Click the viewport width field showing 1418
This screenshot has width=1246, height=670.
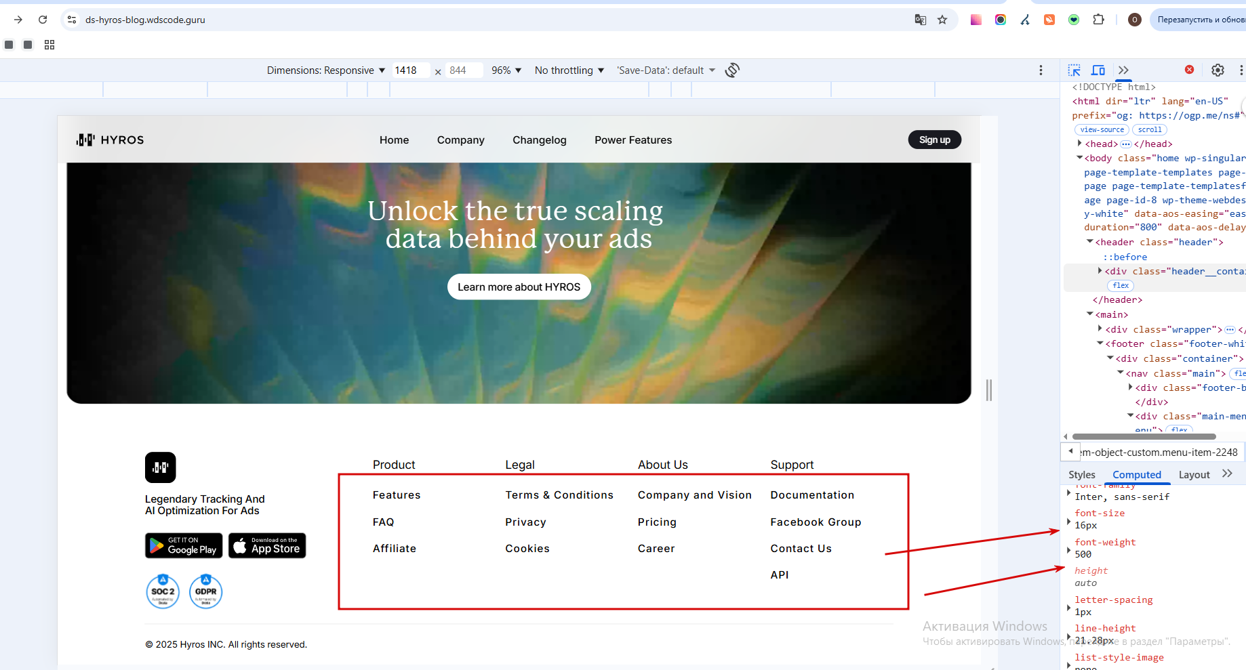coord(411,70)
